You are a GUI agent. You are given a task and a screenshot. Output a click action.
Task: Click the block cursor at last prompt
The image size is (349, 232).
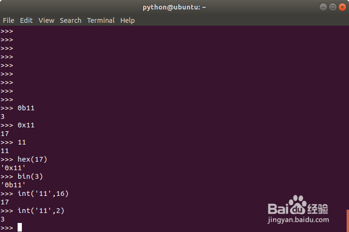(x=20, y=227)
